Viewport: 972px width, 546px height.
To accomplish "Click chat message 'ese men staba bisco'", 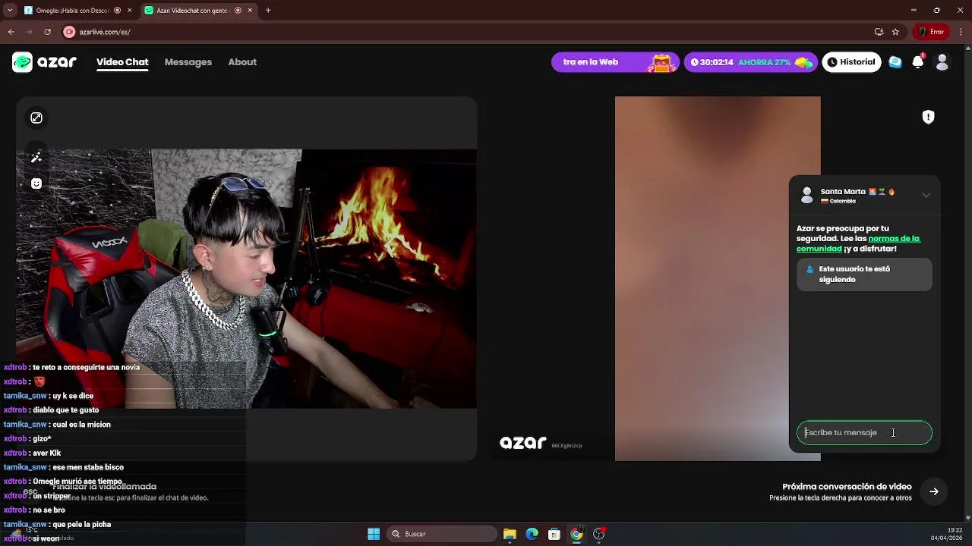I will (x=88, y=468).
